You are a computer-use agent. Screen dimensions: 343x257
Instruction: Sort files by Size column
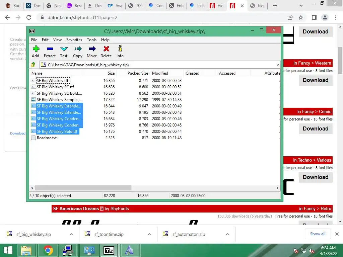click(x=100, y=73)
